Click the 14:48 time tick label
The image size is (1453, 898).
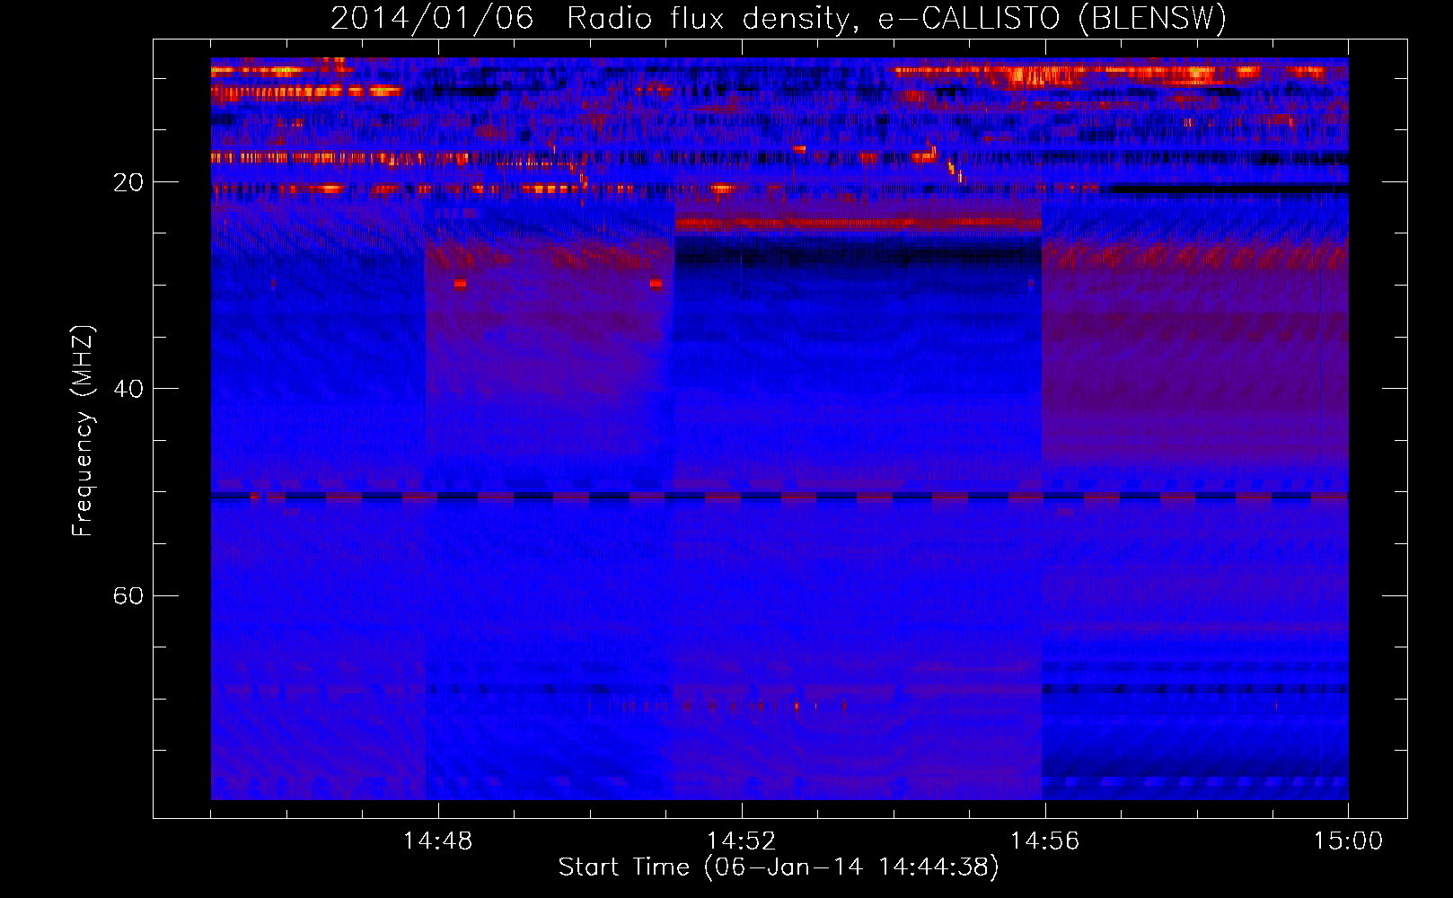pyautogui.click(x=438, y=841)
